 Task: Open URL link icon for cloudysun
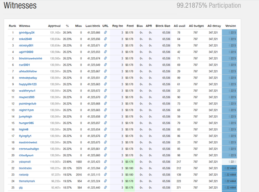tap(105, 155)
